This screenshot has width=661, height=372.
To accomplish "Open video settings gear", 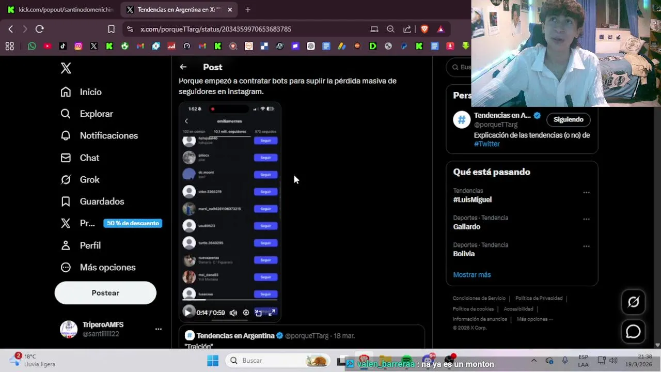I will click(246, 313).
